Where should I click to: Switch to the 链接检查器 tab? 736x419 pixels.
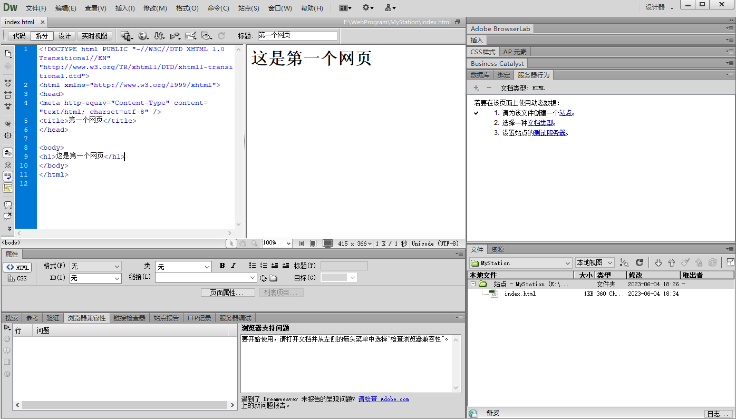pos(129,318)
